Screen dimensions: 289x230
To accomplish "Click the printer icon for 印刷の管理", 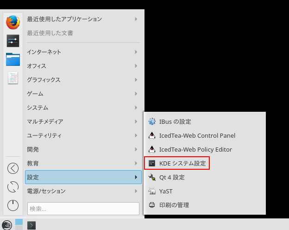I will pos(152,205).
